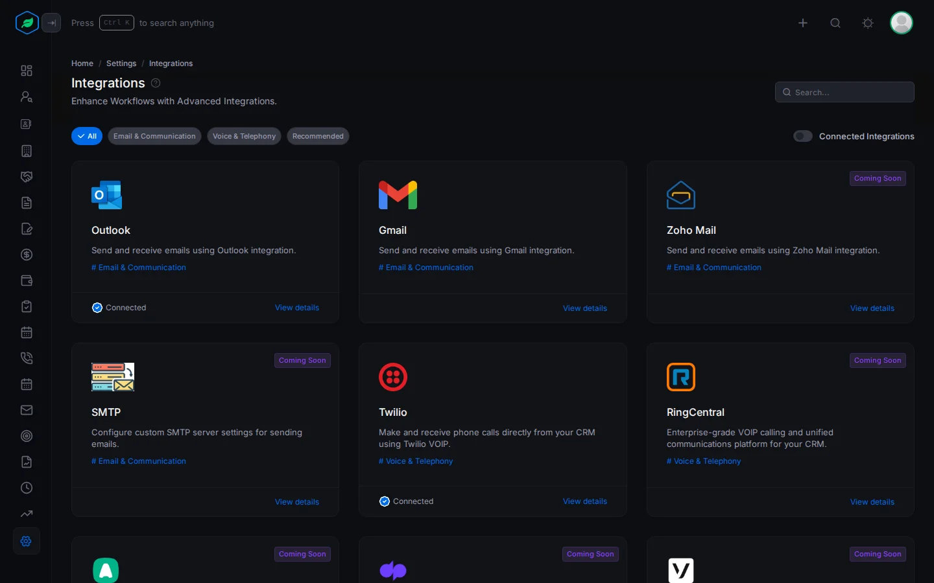Open View details for Gmail

tap(585, 308)
